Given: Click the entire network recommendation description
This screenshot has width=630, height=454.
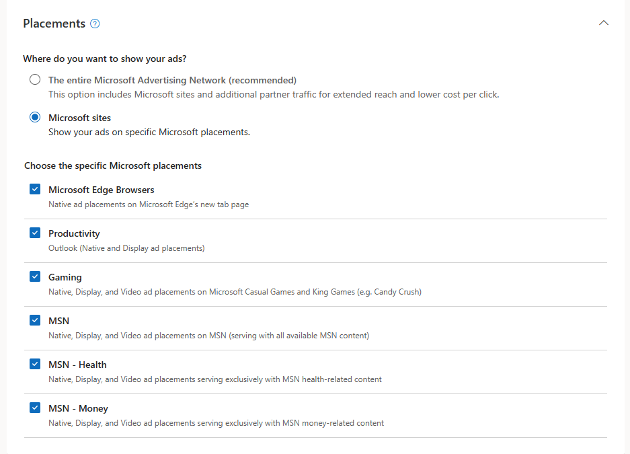Looking at the screenshot, I should click(x=273, y=94).
